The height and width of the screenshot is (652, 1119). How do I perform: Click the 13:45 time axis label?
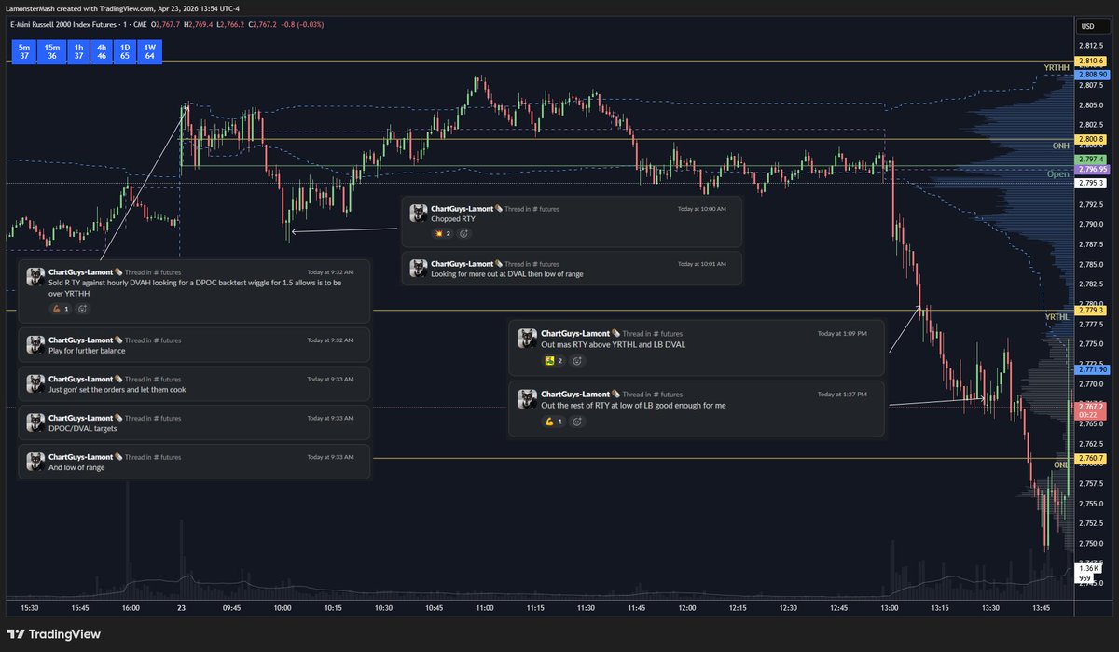coord(1042,607)
